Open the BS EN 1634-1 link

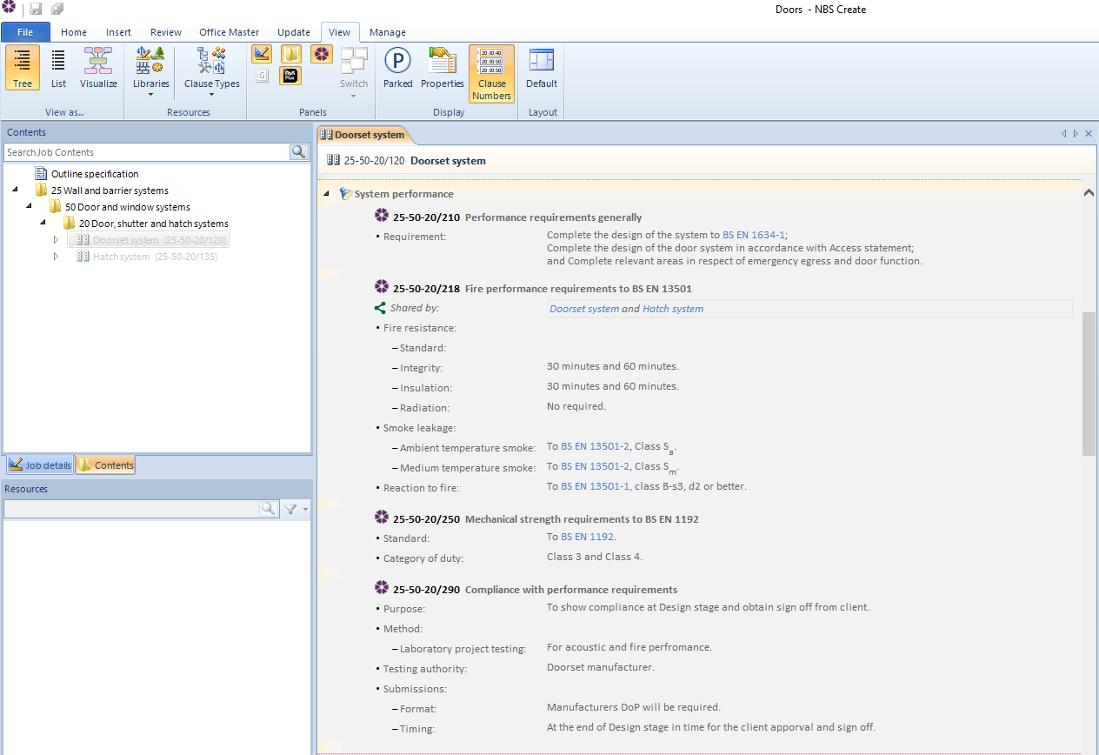tap(754, 235)
